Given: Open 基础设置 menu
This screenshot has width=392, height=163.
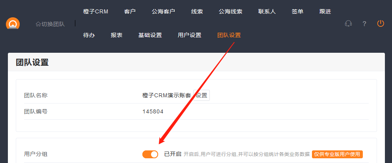Looking at the screenshot, I should 150,35.
